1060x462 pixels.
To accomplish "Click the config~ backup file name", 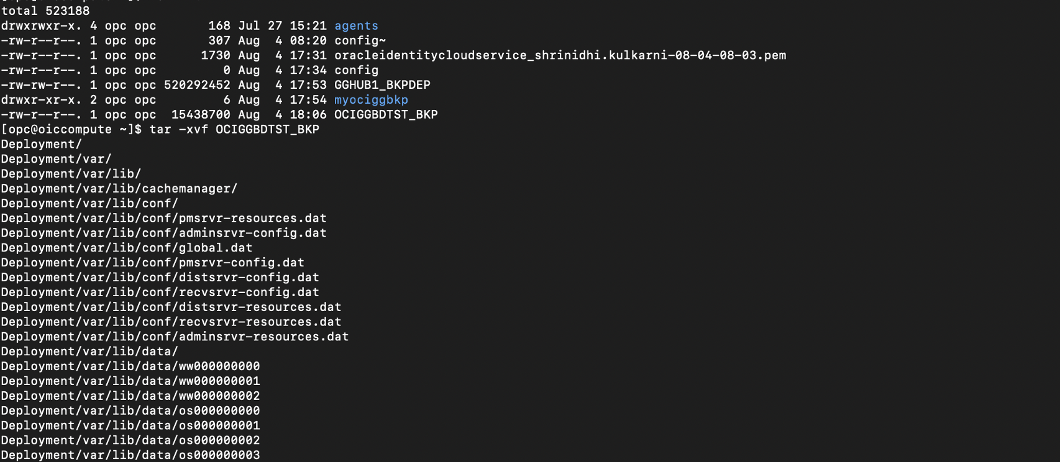I will tap(360, 40).
